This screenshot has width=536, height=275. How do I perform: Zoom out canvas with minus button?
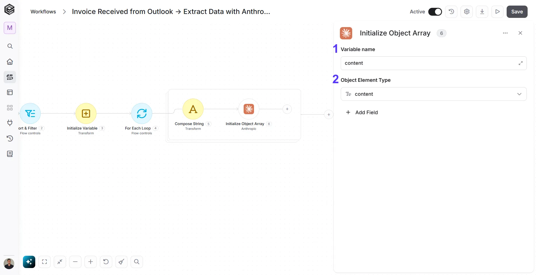point(75,262)
